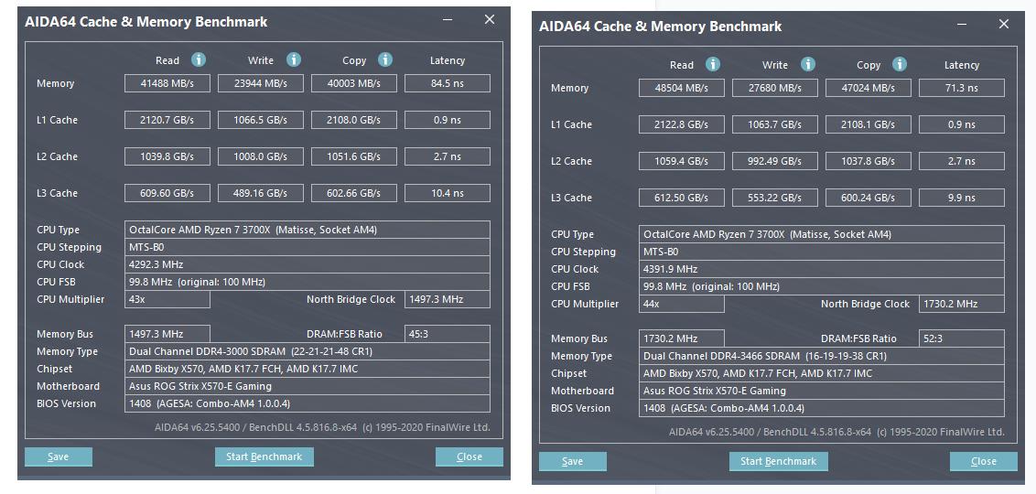1036x494 pixels.
Task: Click Read info icon in left window
Action: click(199, 60)
